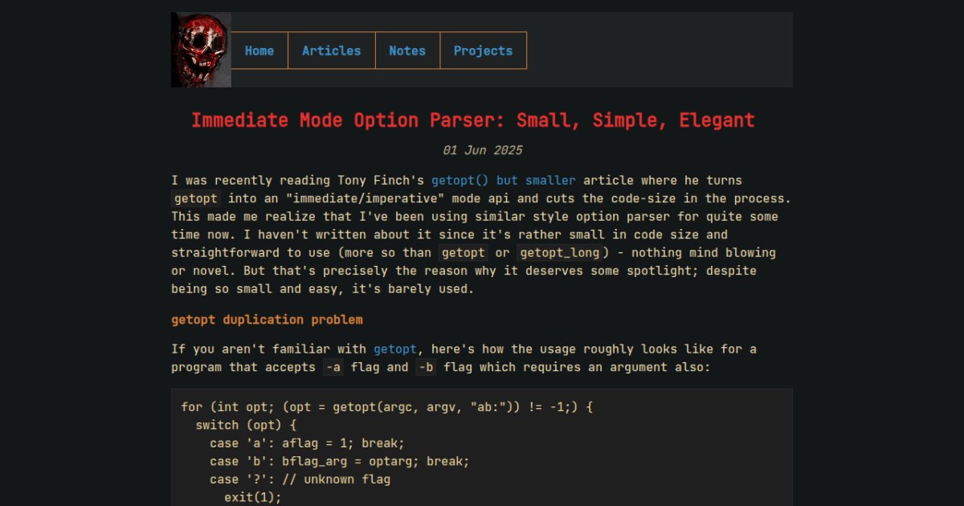Click the "switch (opt) {" code line

246,426
